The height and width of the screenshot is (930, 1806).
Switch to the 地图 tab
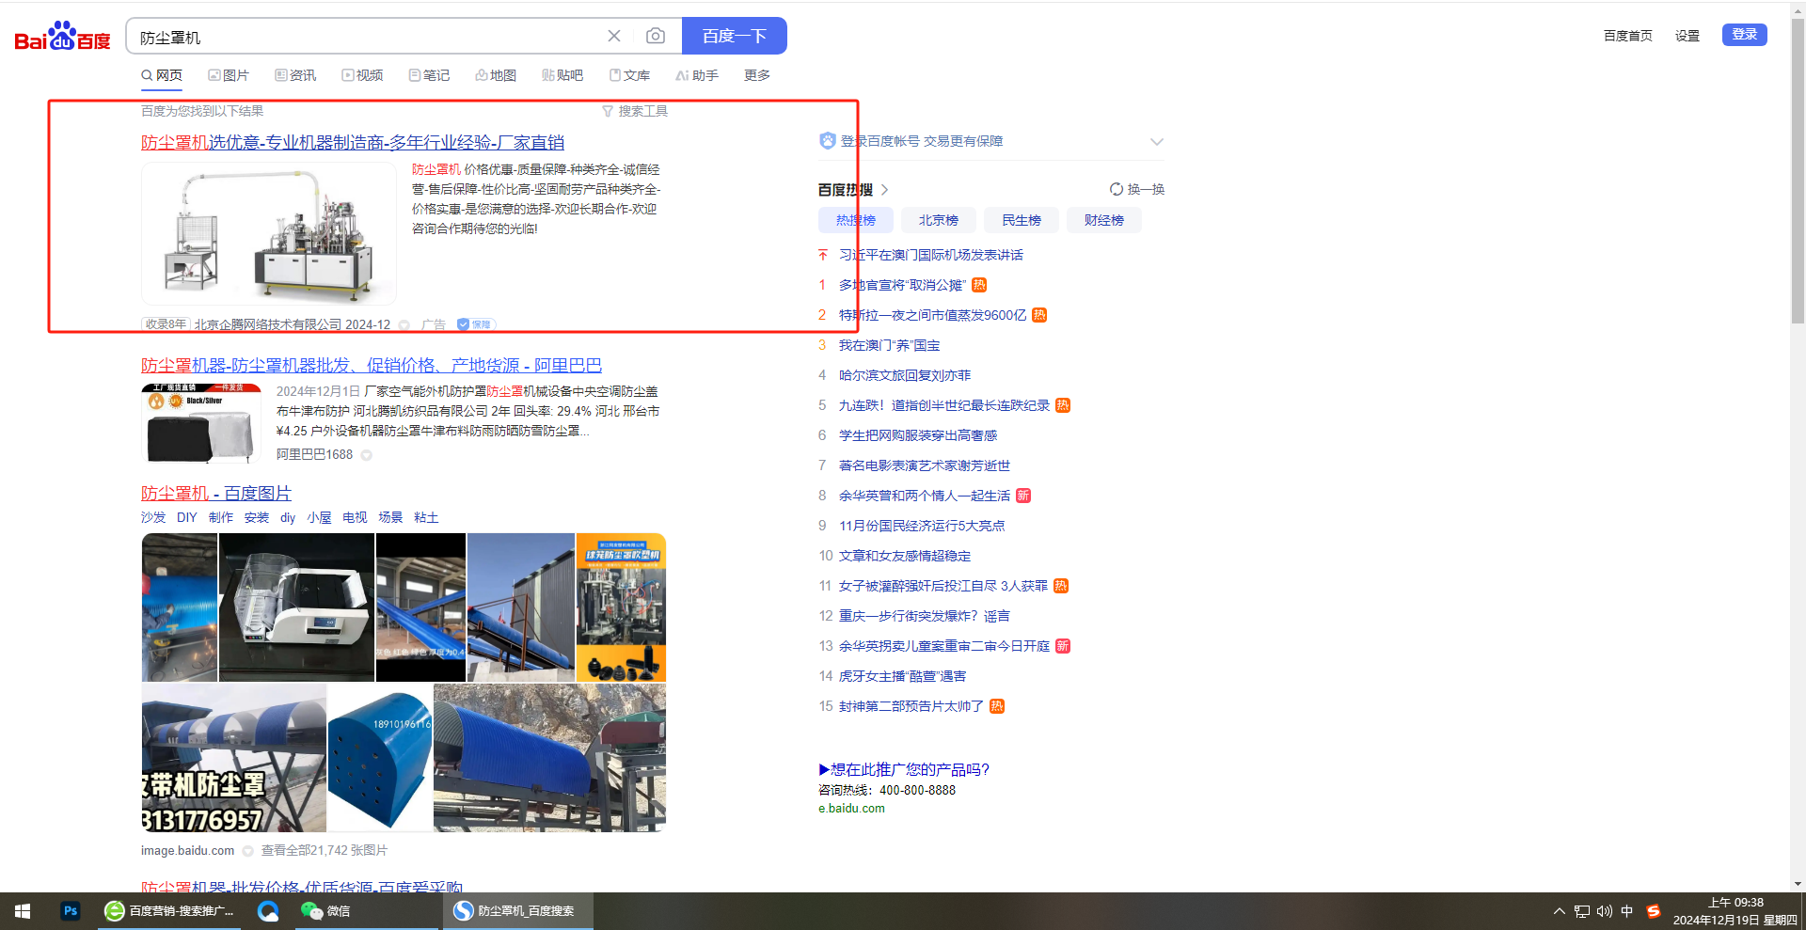point(496,75)
